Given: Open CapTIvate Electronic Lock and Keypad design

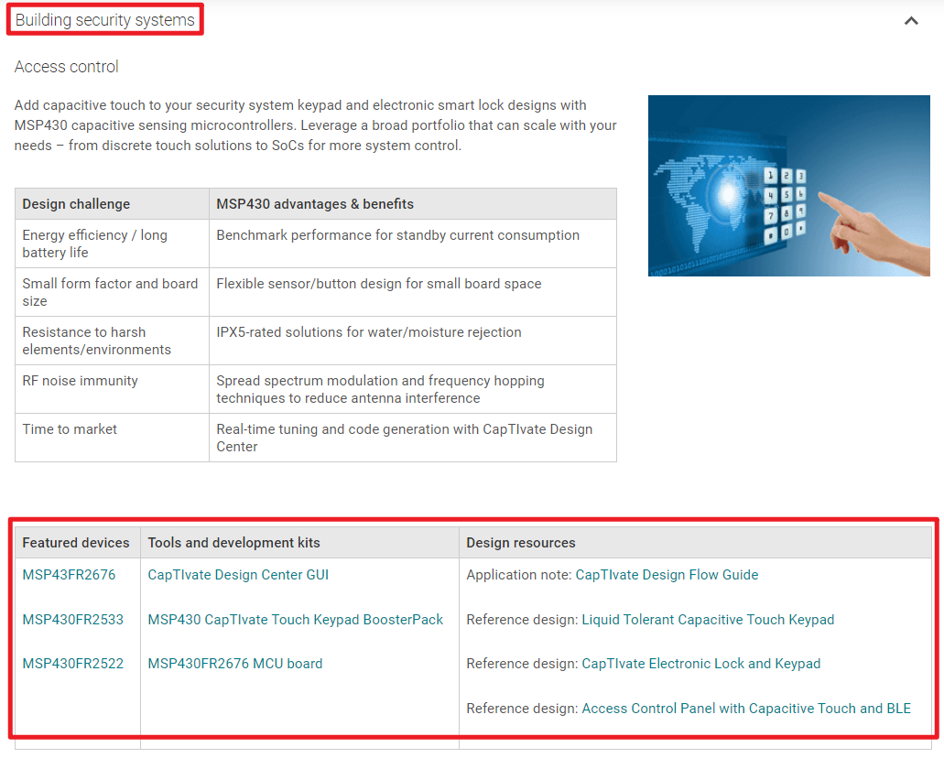Looking at the screenshot, I should (700, 664).
